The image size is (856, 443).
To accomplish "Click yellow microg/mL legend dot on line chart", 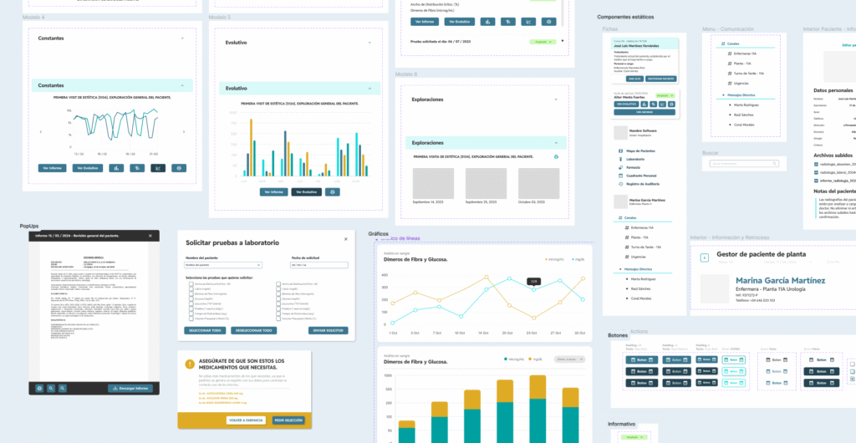I will [545, 259].
